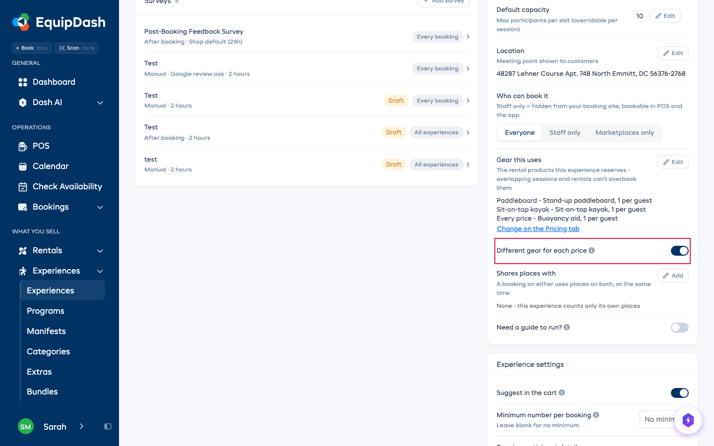This screenshot has width=714, height=446.
Task: Click the Book shortcut button
Action: 32,48
